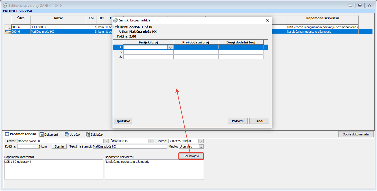Click Serijski broj column header
Viewport: 377px width, 191px height.
pyautogui.click(x=148, y=42)
